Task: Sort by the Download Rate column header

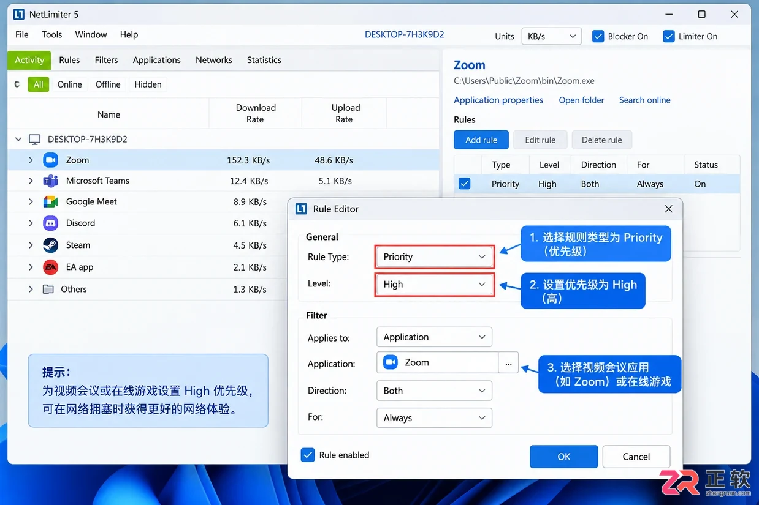Action: coord(256,113)
